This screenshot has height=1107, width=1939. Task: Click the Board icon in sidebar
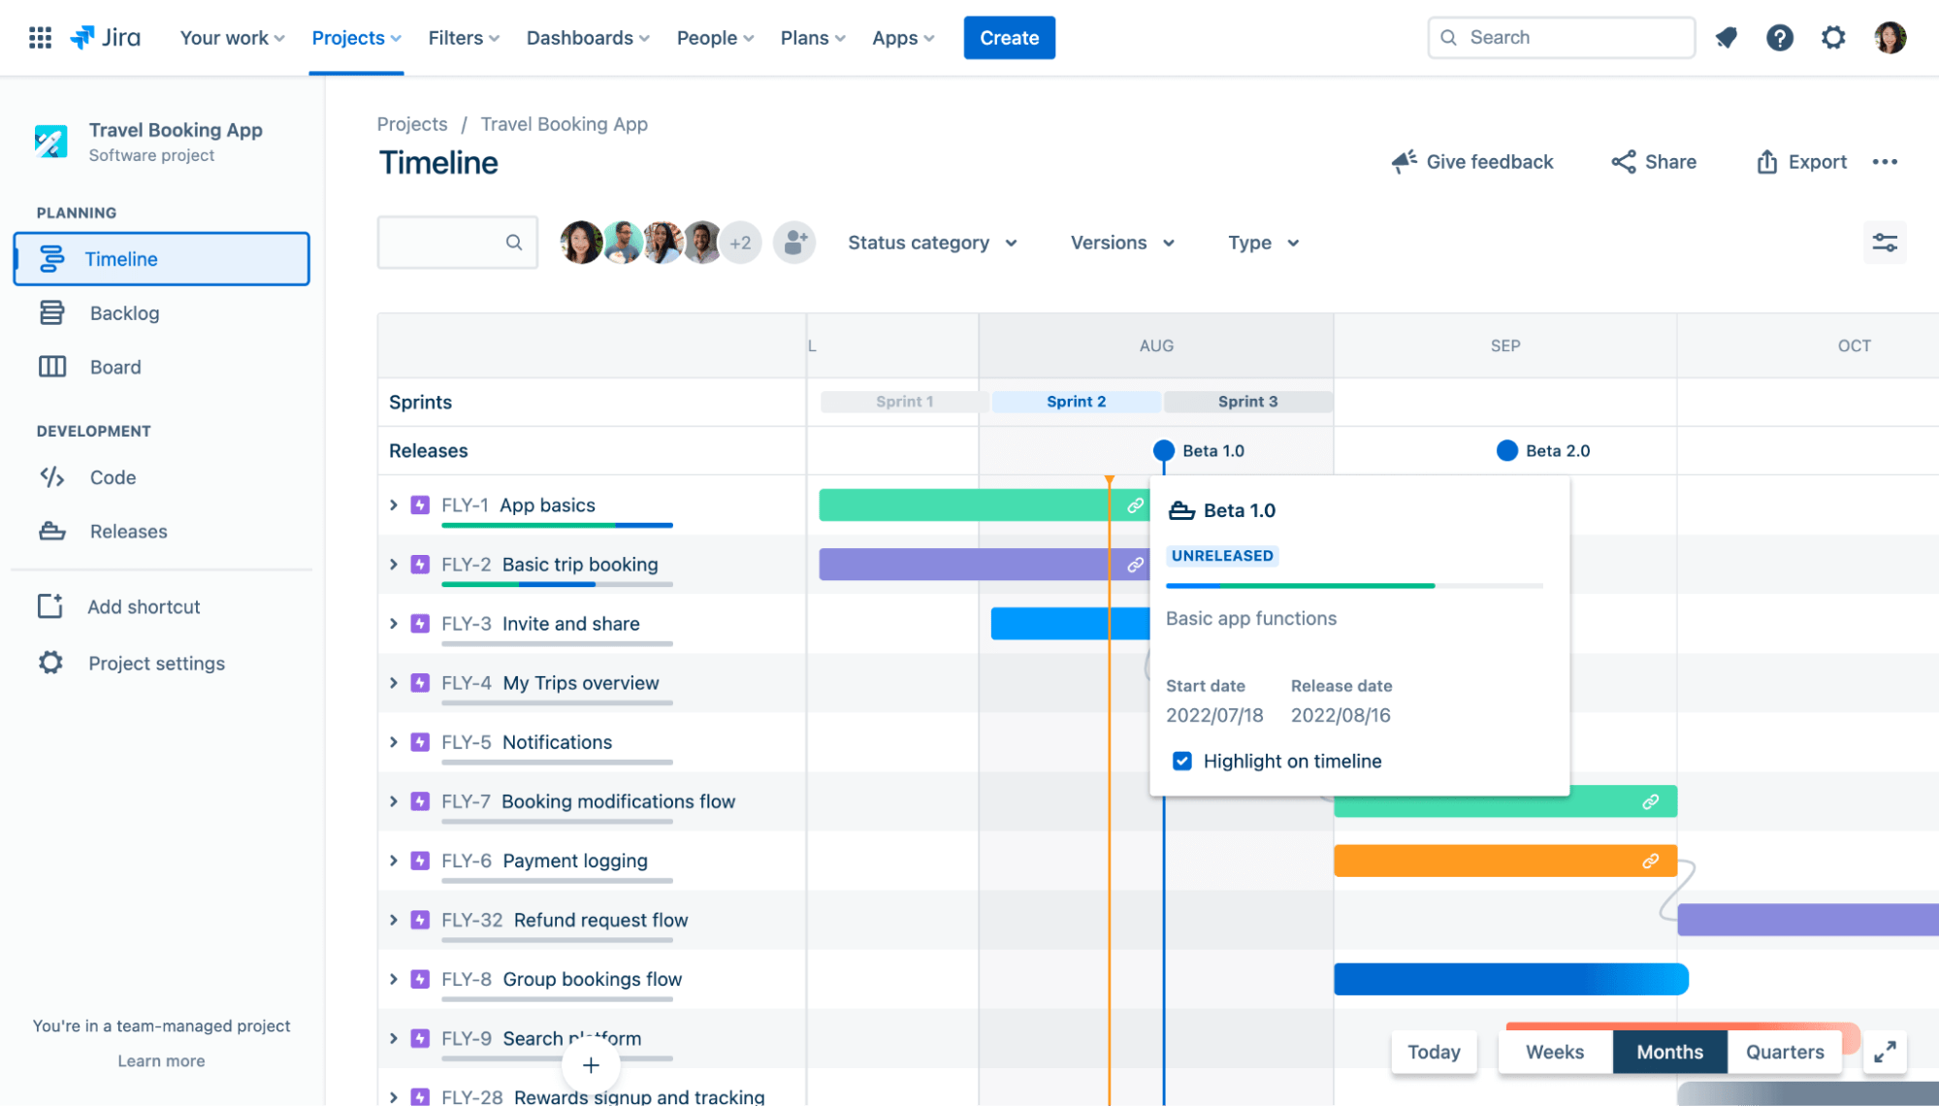pos(50,367)
